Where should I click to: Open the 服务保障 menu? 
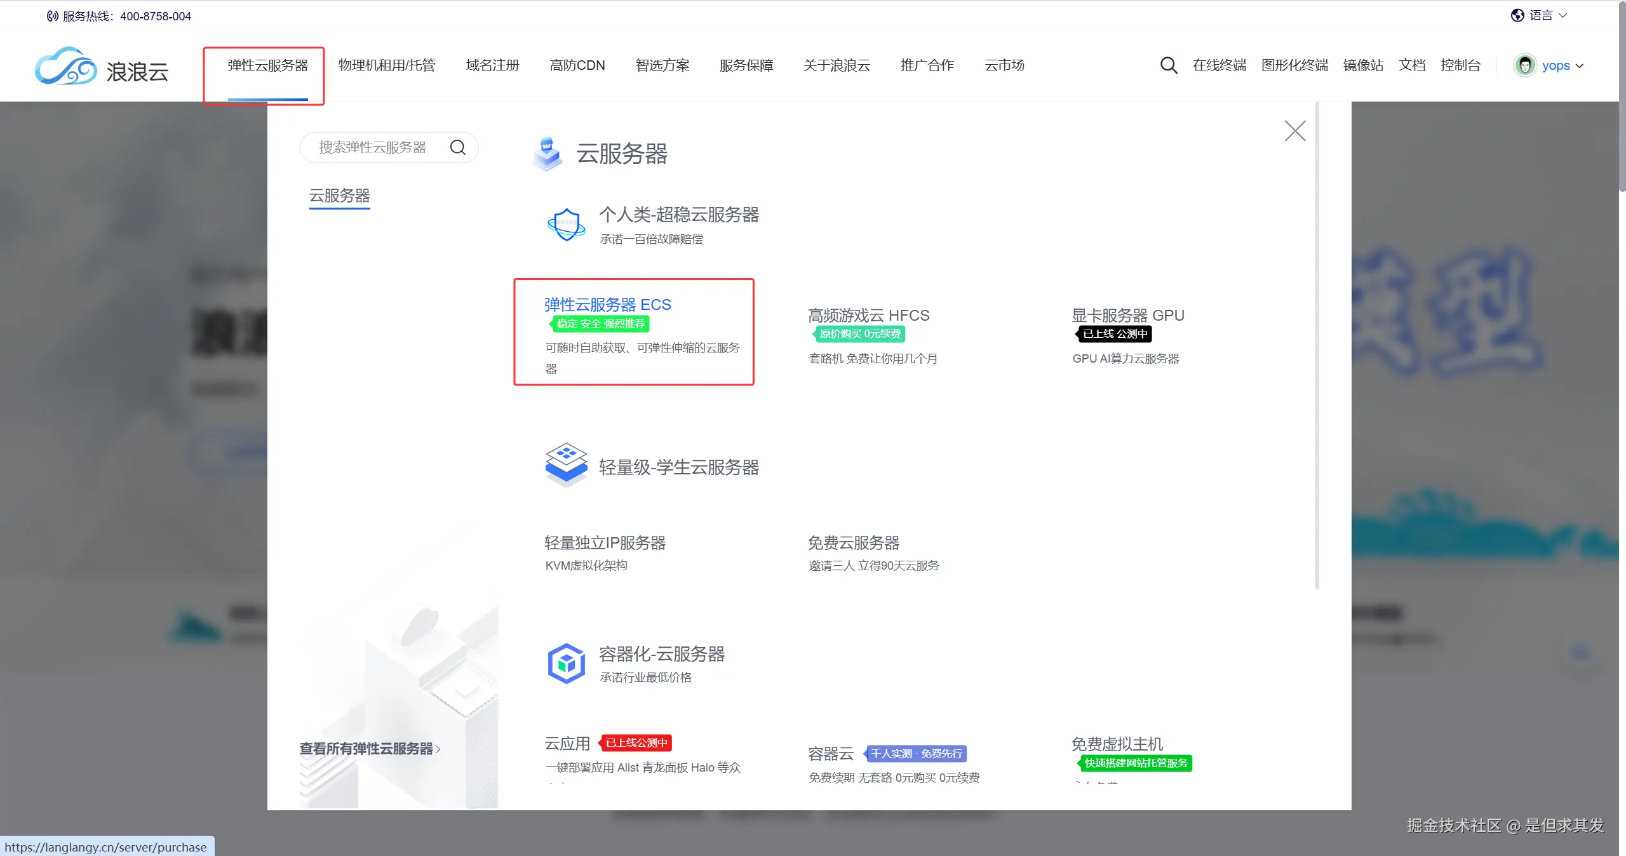746,65
